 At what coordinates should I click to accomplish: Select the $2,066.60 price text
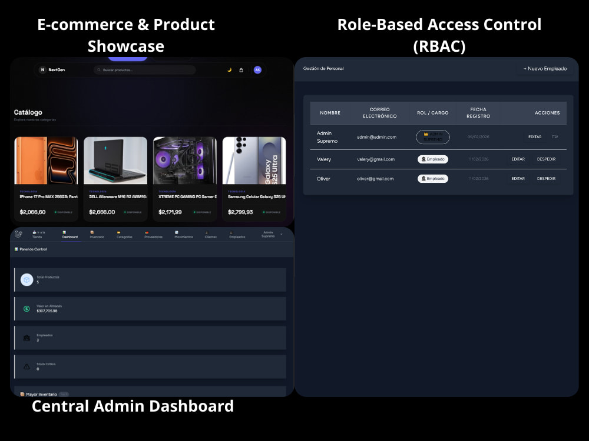coord(32,212)
